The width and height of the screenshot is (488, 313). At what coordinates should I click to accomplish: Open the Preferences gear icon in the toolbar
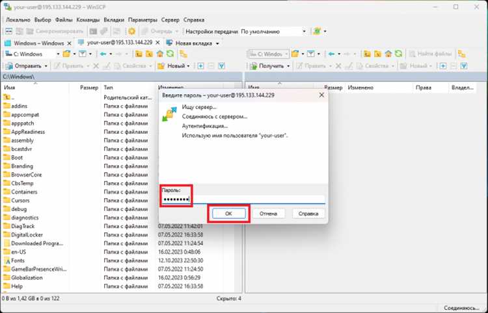pos(131,31)
